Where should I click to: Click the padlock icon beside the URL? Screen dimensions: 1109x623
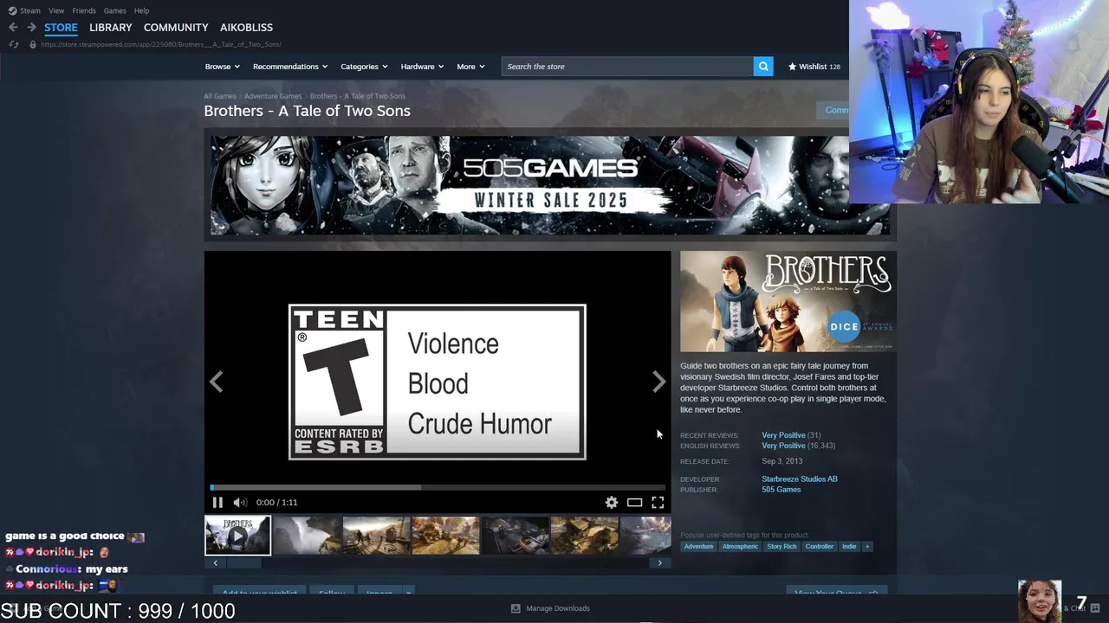33,44
